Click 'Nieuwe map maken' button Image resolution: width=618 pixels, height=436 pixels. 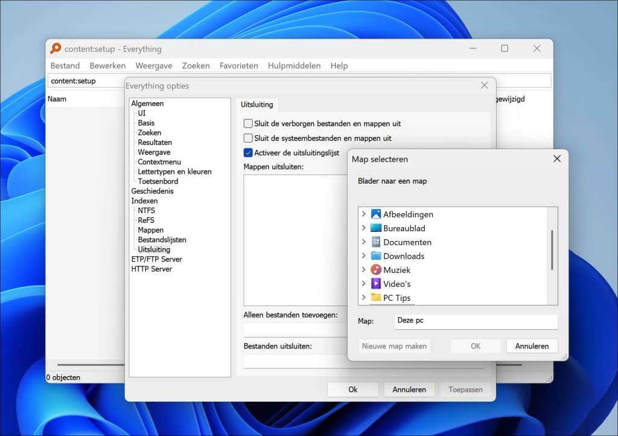[x=394, y=346]
